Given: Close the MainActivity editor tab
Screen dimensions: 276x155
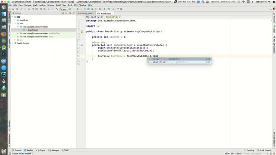Looking at the screenshot, I should pyautogui.click(x=112, y=13).
